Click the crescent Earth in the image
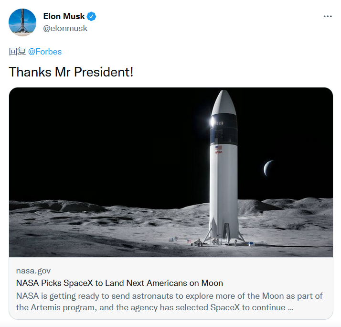The height and width of the screenshot is (327, 341). pyautogui.click(x=269, y=168)
